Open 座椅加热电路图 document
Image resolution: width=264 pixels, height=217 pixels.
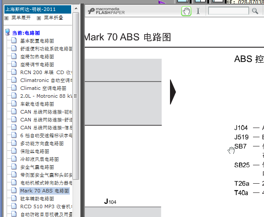[x=37, y=57]
